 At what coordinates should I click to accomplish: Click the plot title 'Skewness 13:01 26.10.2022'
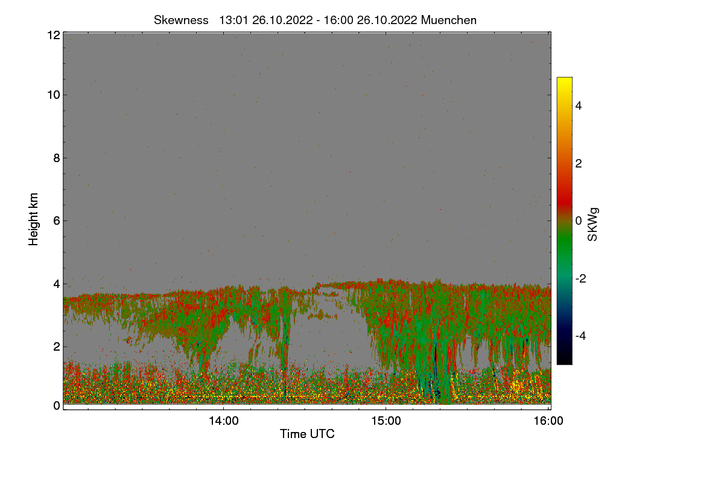coord(315,20)
